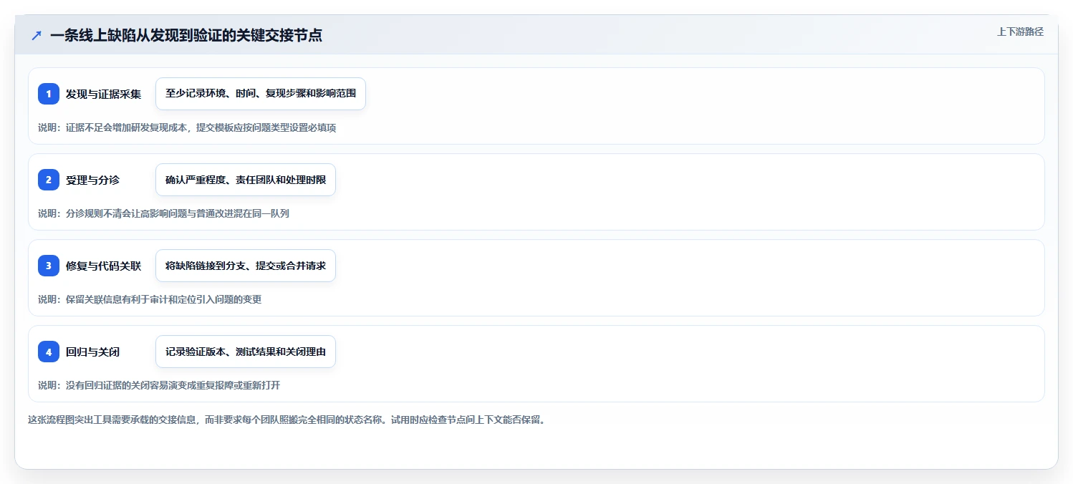The image size is (1073, 484).
Task: Click the 记录验证版本、测试结果和关闭理由 box
Action: point(246,352)
